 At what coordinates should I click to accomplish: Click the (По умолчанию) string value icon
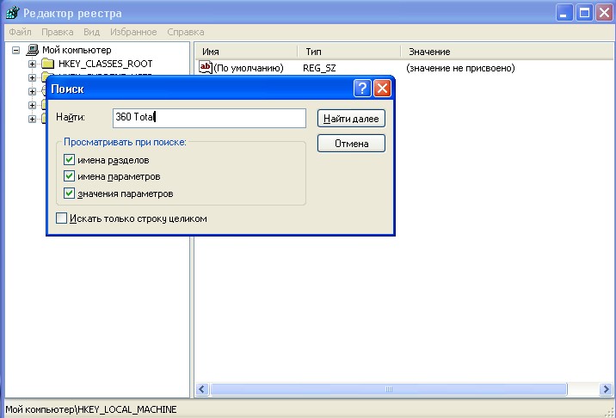coord(206,67)
